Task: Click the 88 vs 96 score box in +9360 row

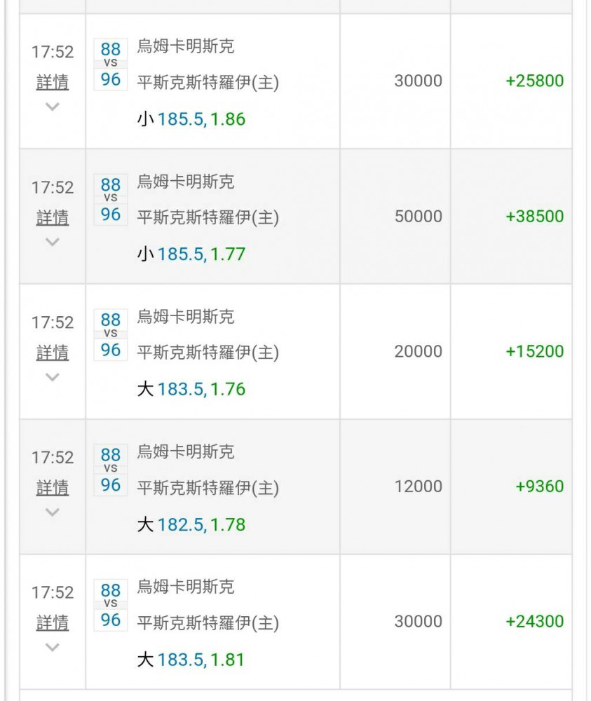Action: coord(111,470)
